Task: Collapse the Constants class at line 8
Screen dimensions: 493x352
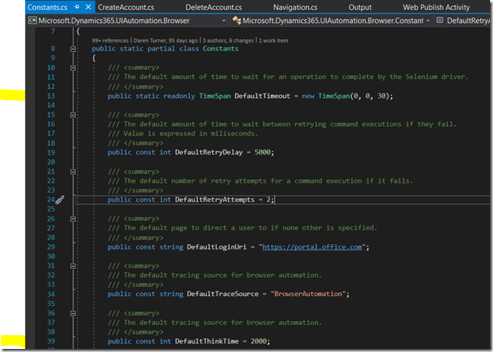Action: tap(73, 49)
